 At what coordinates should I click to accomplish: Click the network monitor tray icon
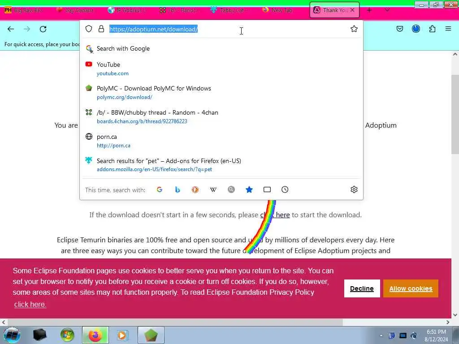[x=403, y=335]
